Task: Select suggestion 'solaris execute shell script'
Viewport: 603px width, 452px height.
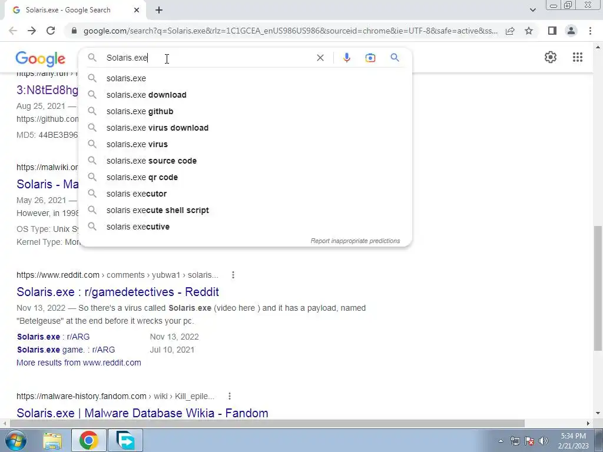Action: pyautogui.click(x=245, y=211)
